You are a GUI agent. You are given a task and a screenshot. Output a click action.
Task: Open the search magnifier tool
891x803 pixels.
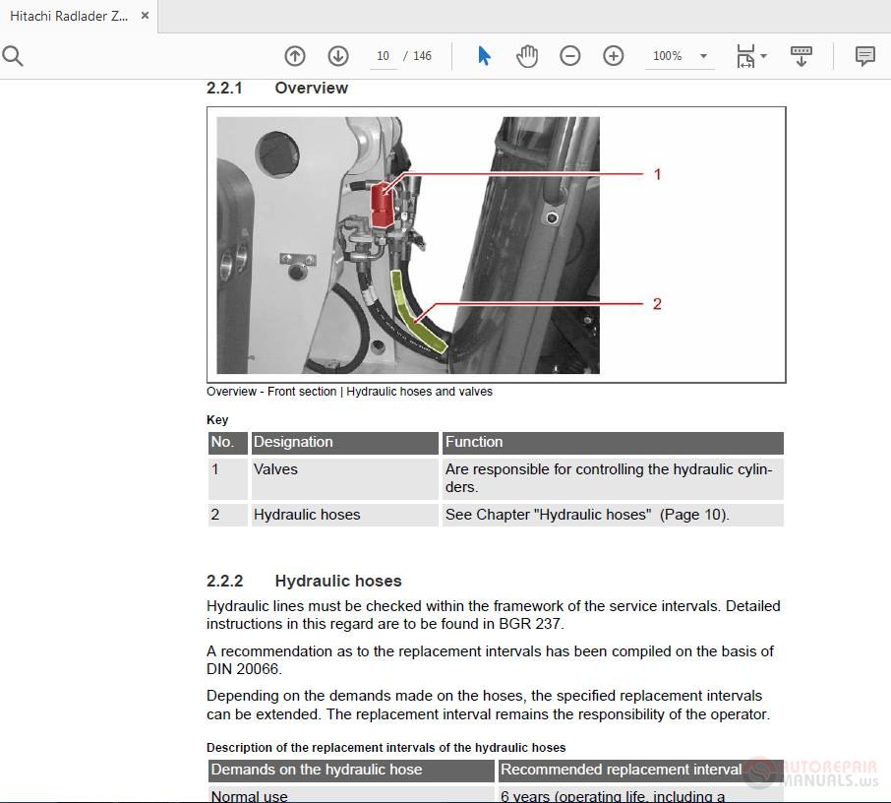(x=13, y=56)
